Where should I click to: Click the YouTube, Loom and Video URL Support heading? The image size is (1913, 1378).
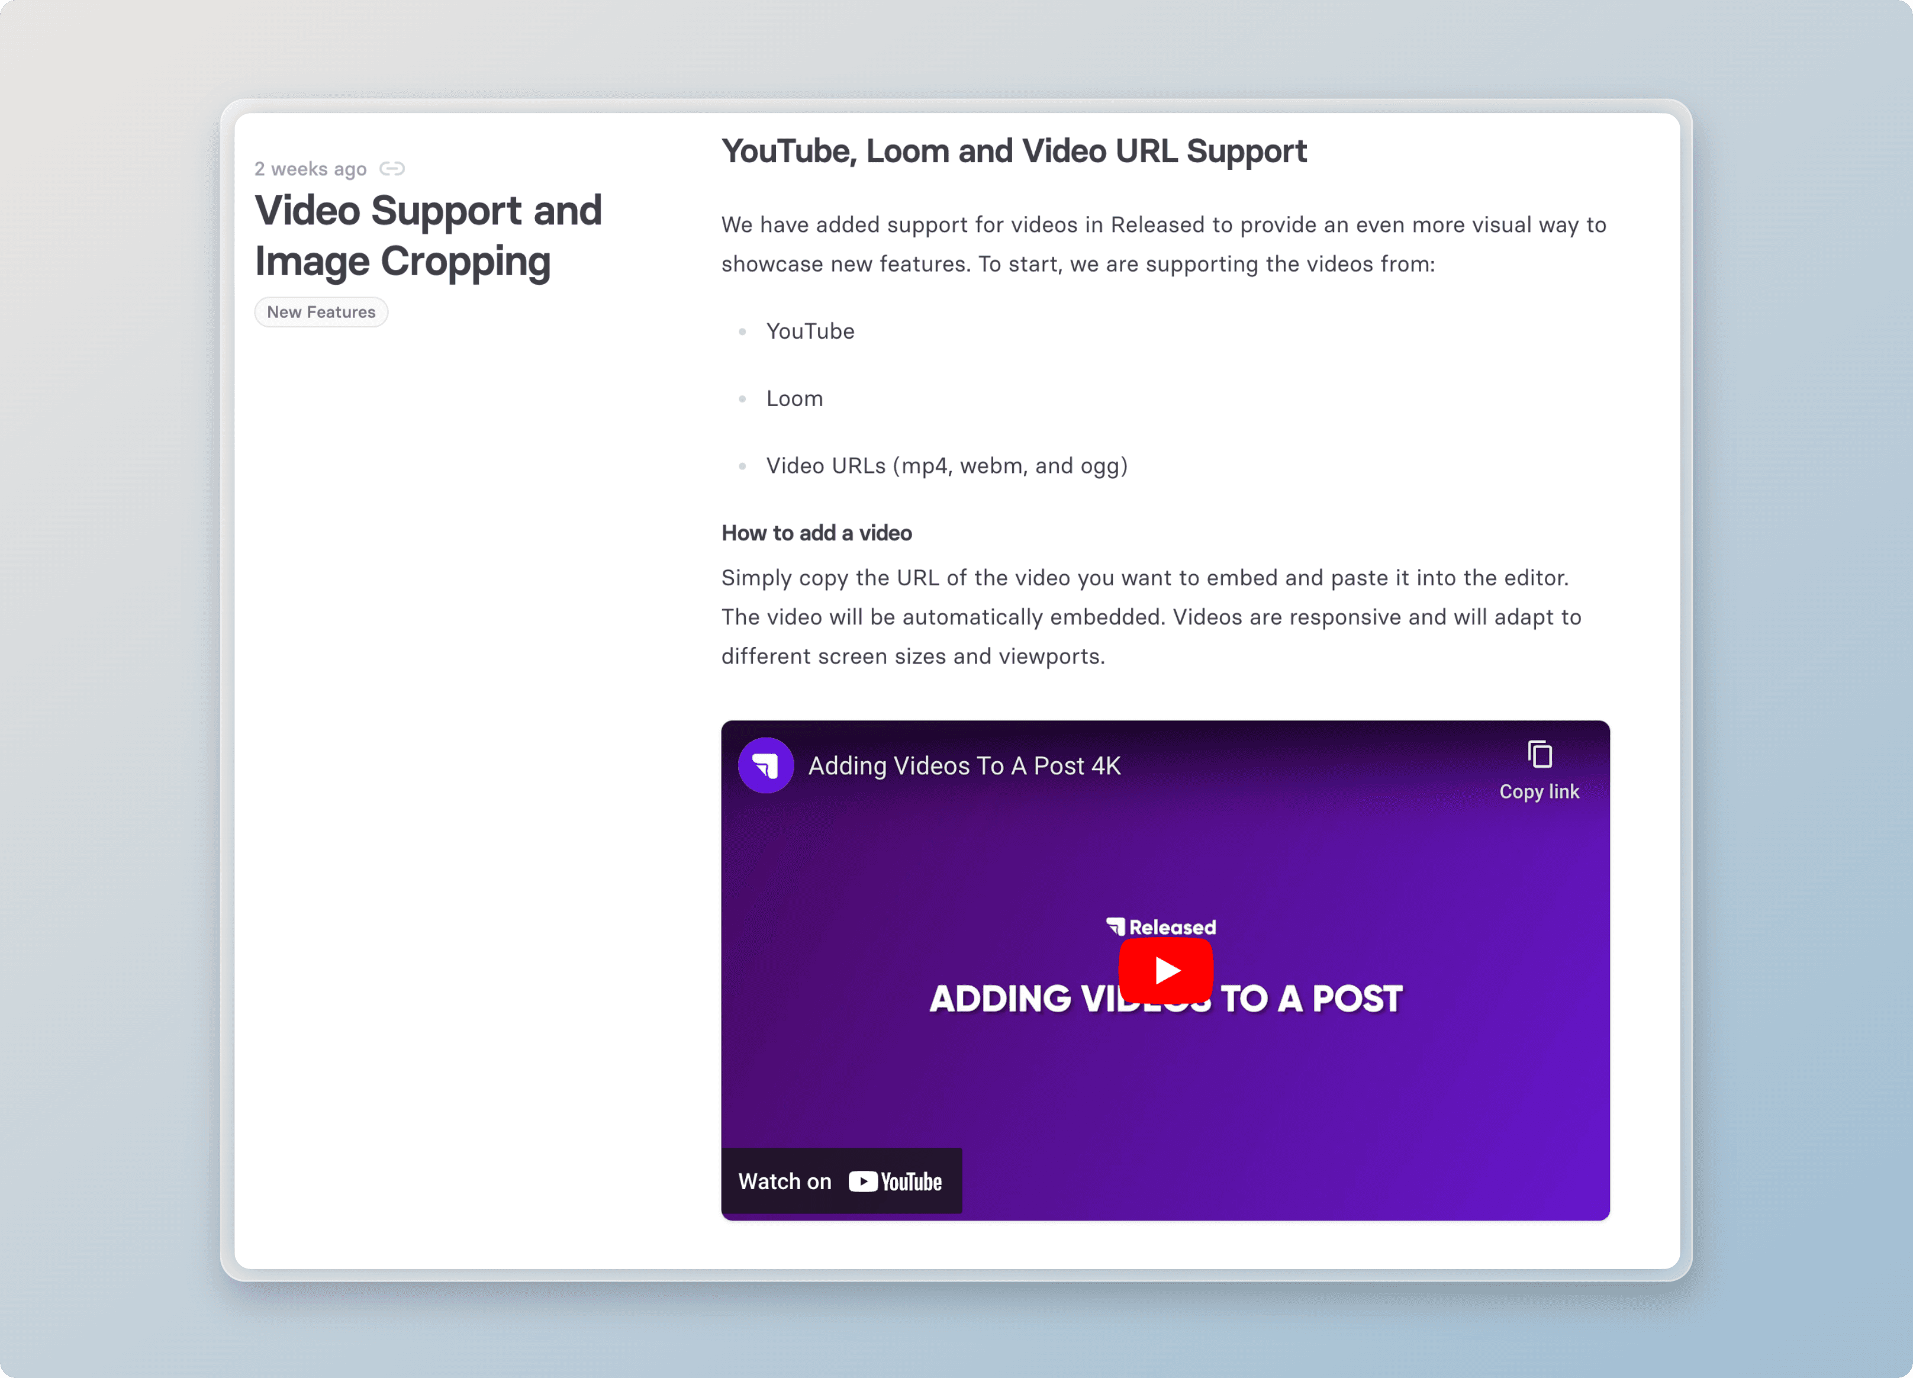pos(1013,151)
